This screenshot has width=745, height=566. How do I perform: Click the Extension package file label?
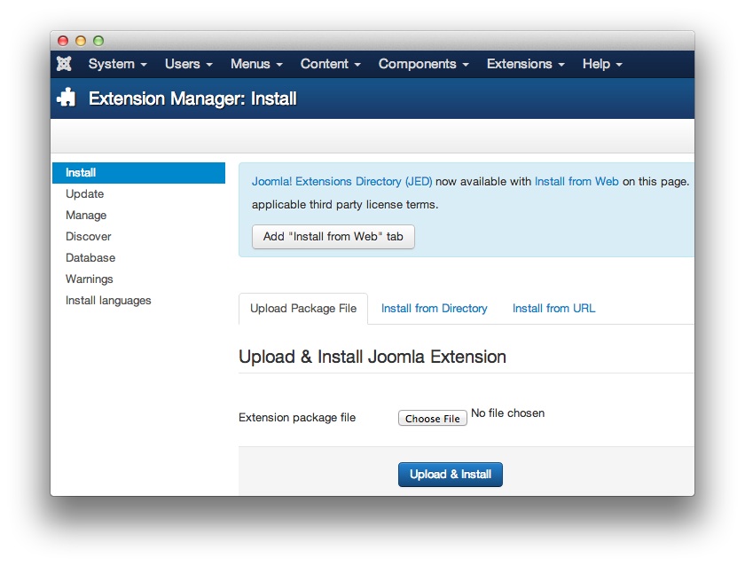[297, 417]
